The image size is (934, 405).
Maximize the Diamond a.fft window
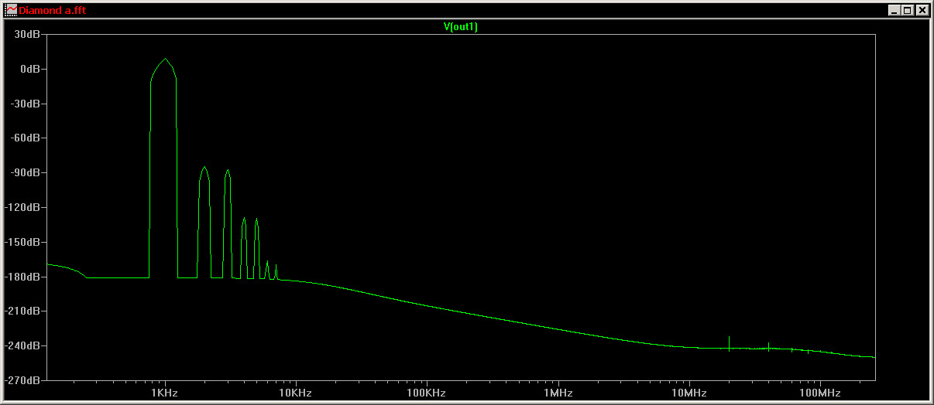point(908,10)
